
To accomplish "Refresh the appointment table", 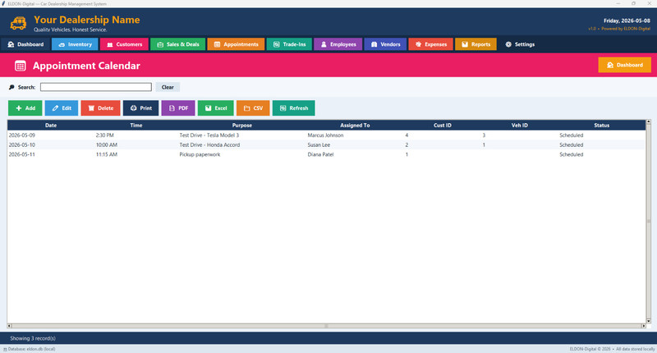I will [x=294, y=108].
